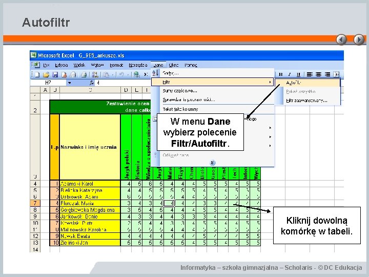Click the Excel icon in title bar
369x277 pixels.
pyautogui.click(x=34, y=55)
